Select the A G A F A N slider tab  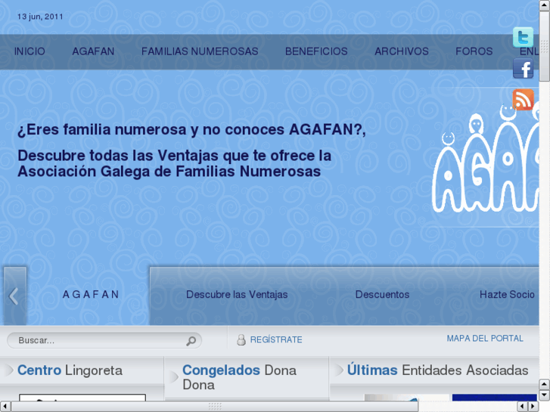tap(91, 295)
